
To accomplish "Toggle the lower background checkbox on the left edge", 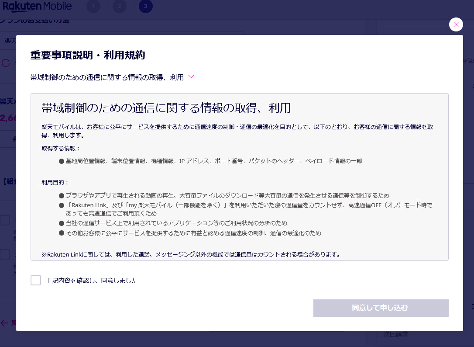I will [x=5, y=254].
